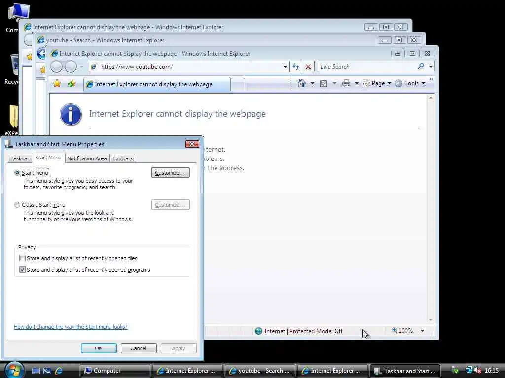Click the page scrollbar down arrow
Screen dimensions: 505x378
coord(430,319)
